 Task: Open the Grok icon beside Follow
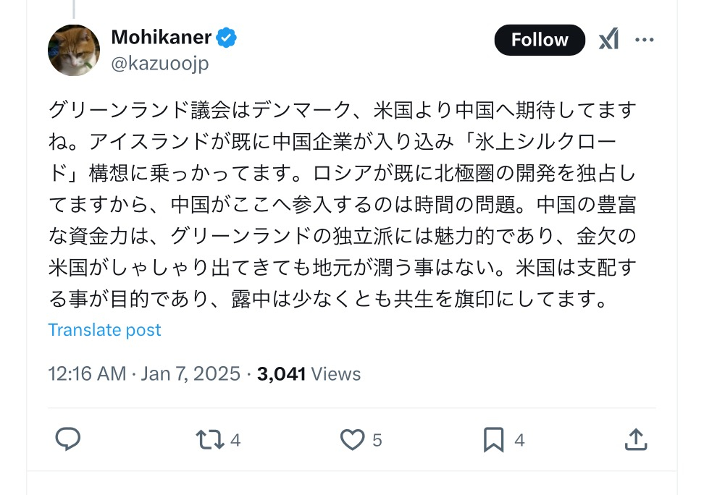point(608,40)
